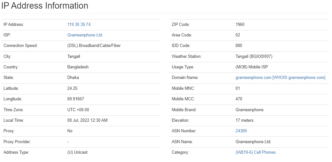Screen dimensions: 332x162
Task: Open the WHOIS grameenphone.com link
Action: click(x=299, y=78)
